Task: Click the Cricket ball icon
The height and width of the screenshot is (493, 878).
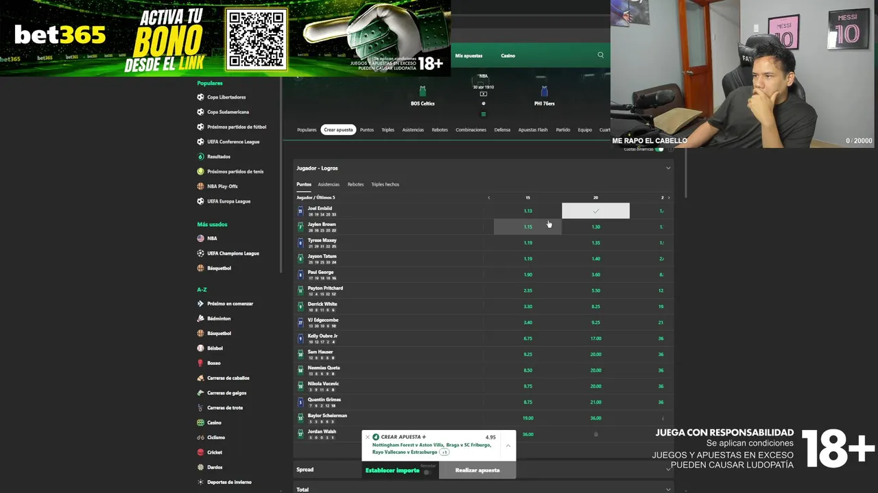Action: (x=200, y=452)
